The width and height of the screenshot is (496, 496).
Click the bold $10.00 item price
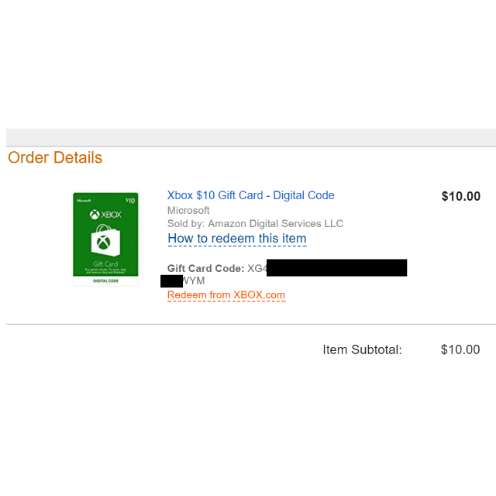click(x=460, y=197)
